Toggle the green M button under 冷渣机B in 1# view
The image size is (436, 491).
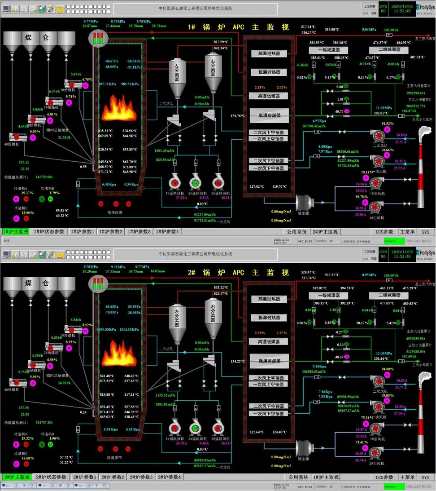(x=51, y=199)
